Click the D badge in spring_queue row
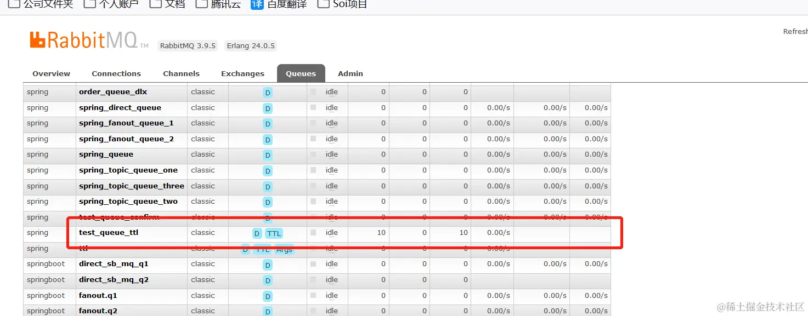The height and width of the screenshot is (316, 808). tap(268, 155)
